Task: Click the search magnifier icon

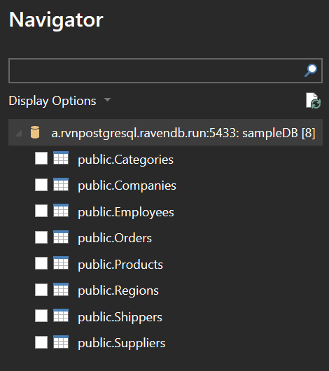Action: (x=311, y=71)
